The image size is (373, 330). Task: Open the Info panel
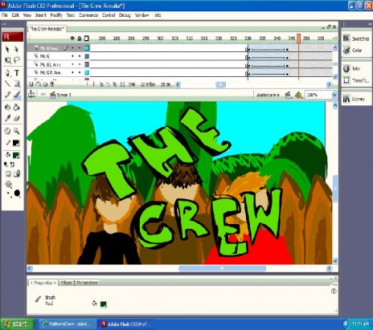351,69
